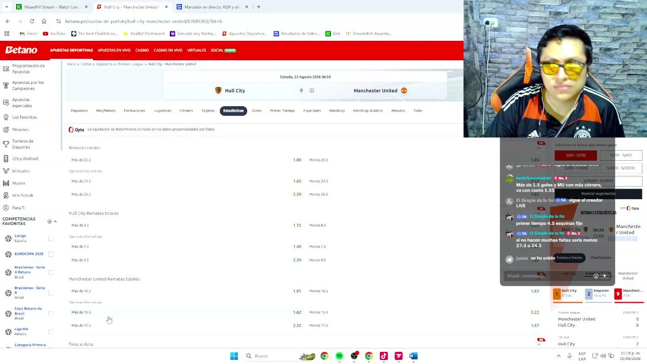Click the stats panel icon in match header

click(312, 90)
